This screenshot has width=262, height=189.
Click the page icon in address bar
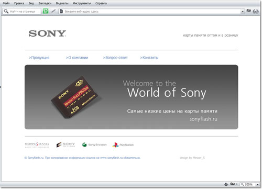pos(61,12)
